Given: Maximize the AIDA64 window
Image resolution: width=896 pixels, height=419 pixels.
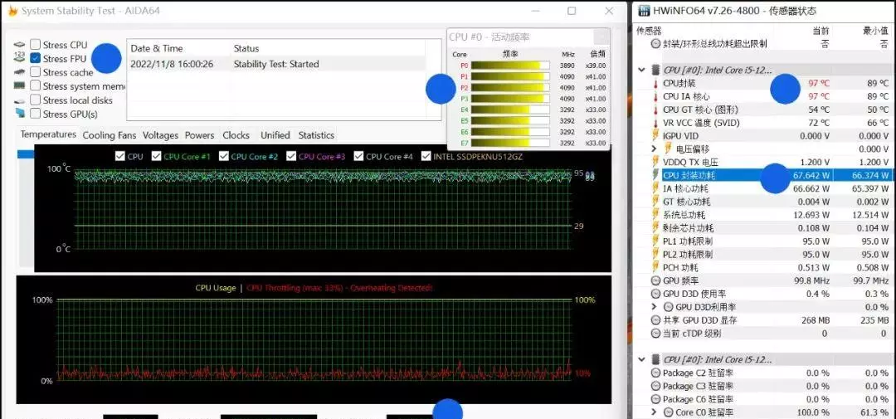Looking at the screenshot, I should [x=572, y=11].
